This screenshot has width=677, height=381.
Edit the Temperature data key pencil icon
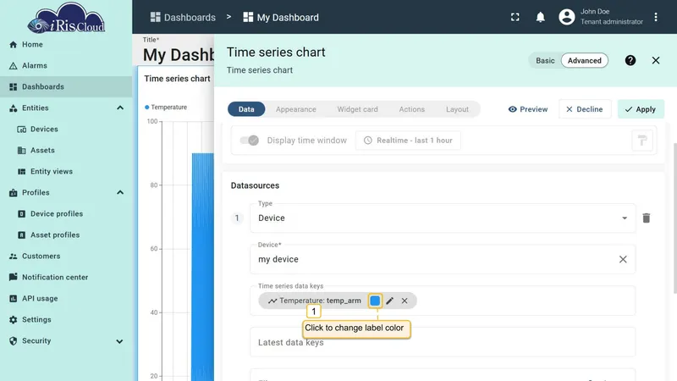[x=390, y=301]
